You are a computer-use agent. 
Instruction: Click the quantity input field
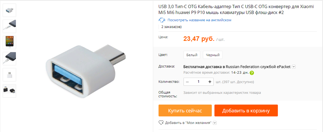click(x=199, y=82)
